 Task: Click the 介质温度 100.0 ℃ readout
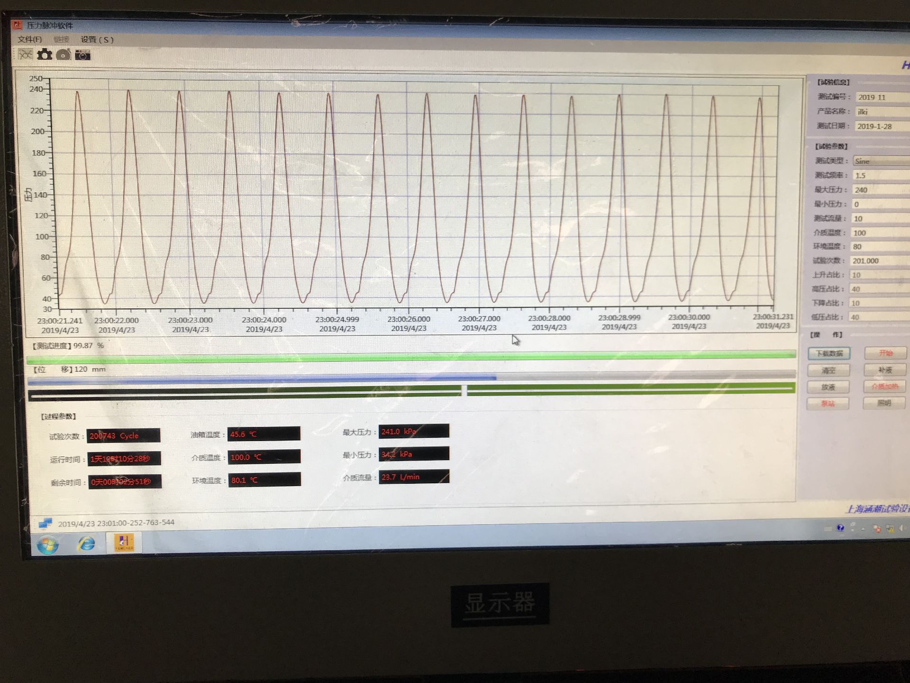tap(264, 457)
